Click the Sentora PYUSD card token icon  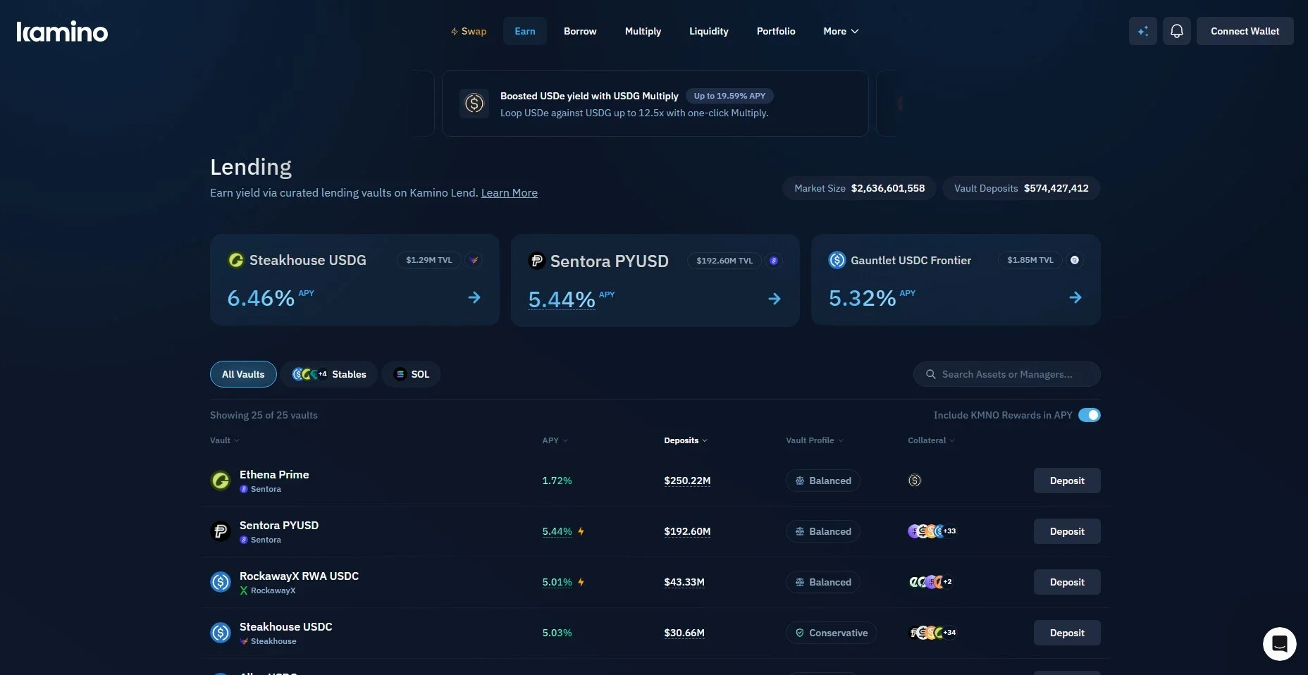(536, 261)
